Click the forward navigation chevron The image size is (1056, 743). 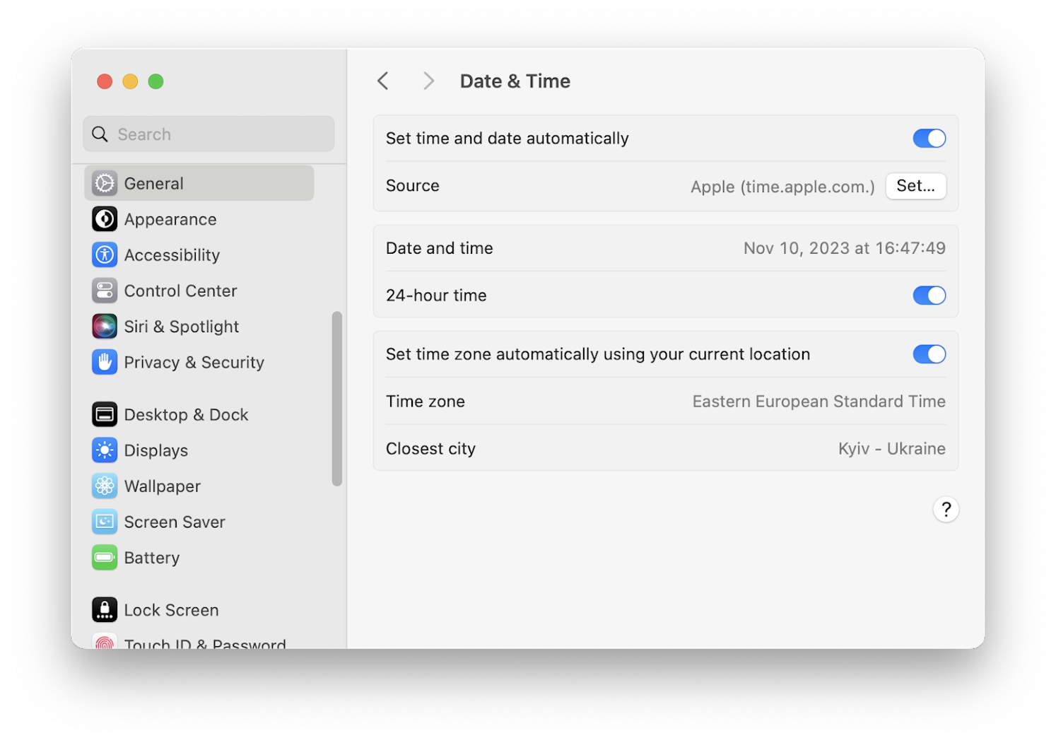click(x=428, y=81)
